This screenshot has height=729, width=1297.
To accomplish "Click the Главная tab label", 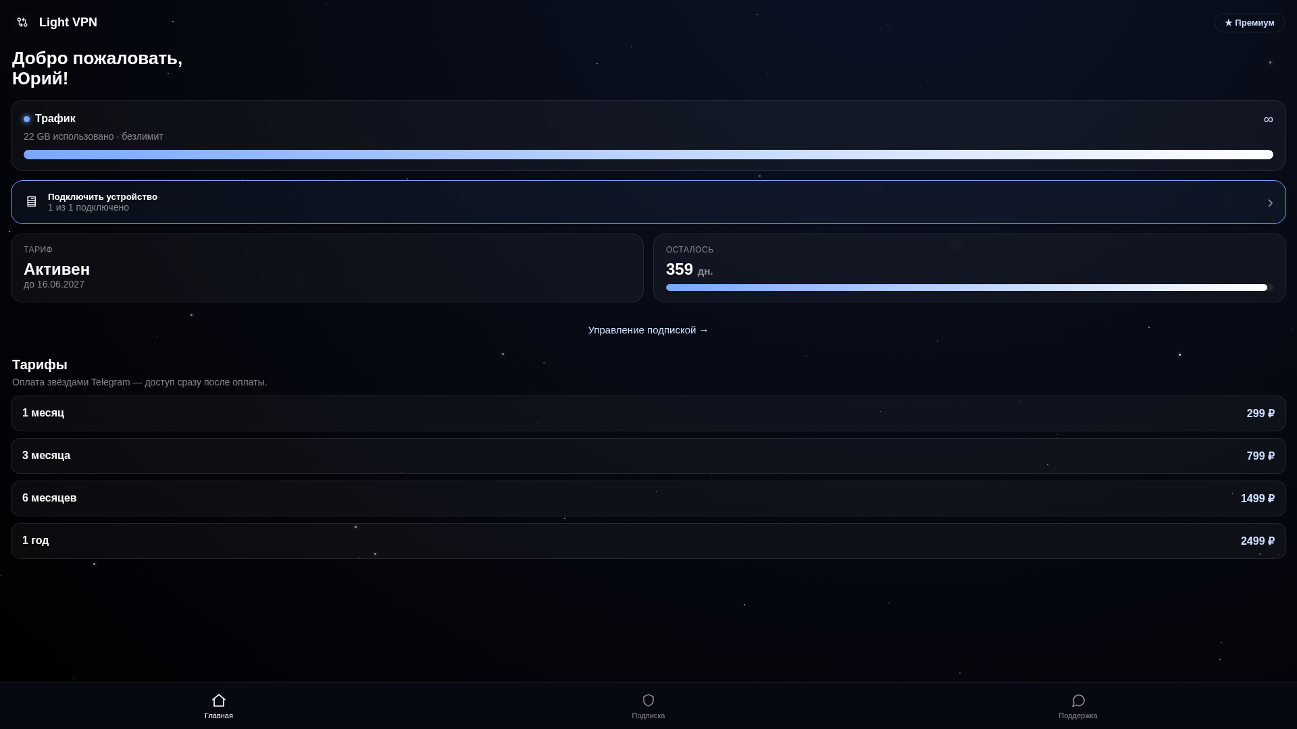I will click(x=219, y=715).
